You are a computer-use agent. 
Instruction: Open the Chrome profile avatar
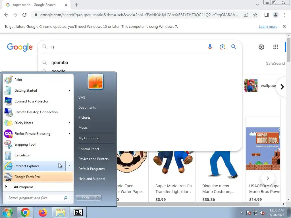pyautogui.click(x=276, y=15)
